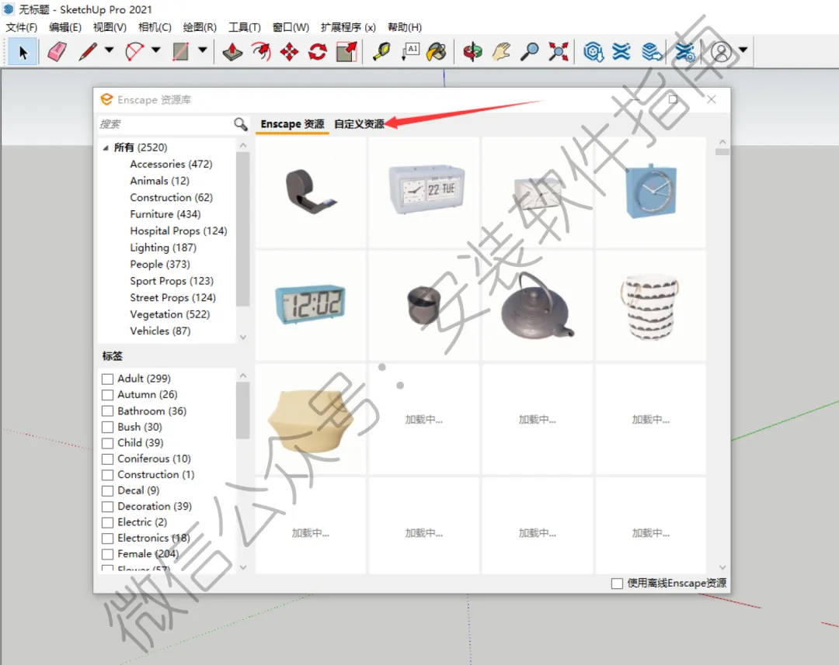Check the Adult (299) tag
This screenshot has width=839, height=665.
tap(107, 379)
